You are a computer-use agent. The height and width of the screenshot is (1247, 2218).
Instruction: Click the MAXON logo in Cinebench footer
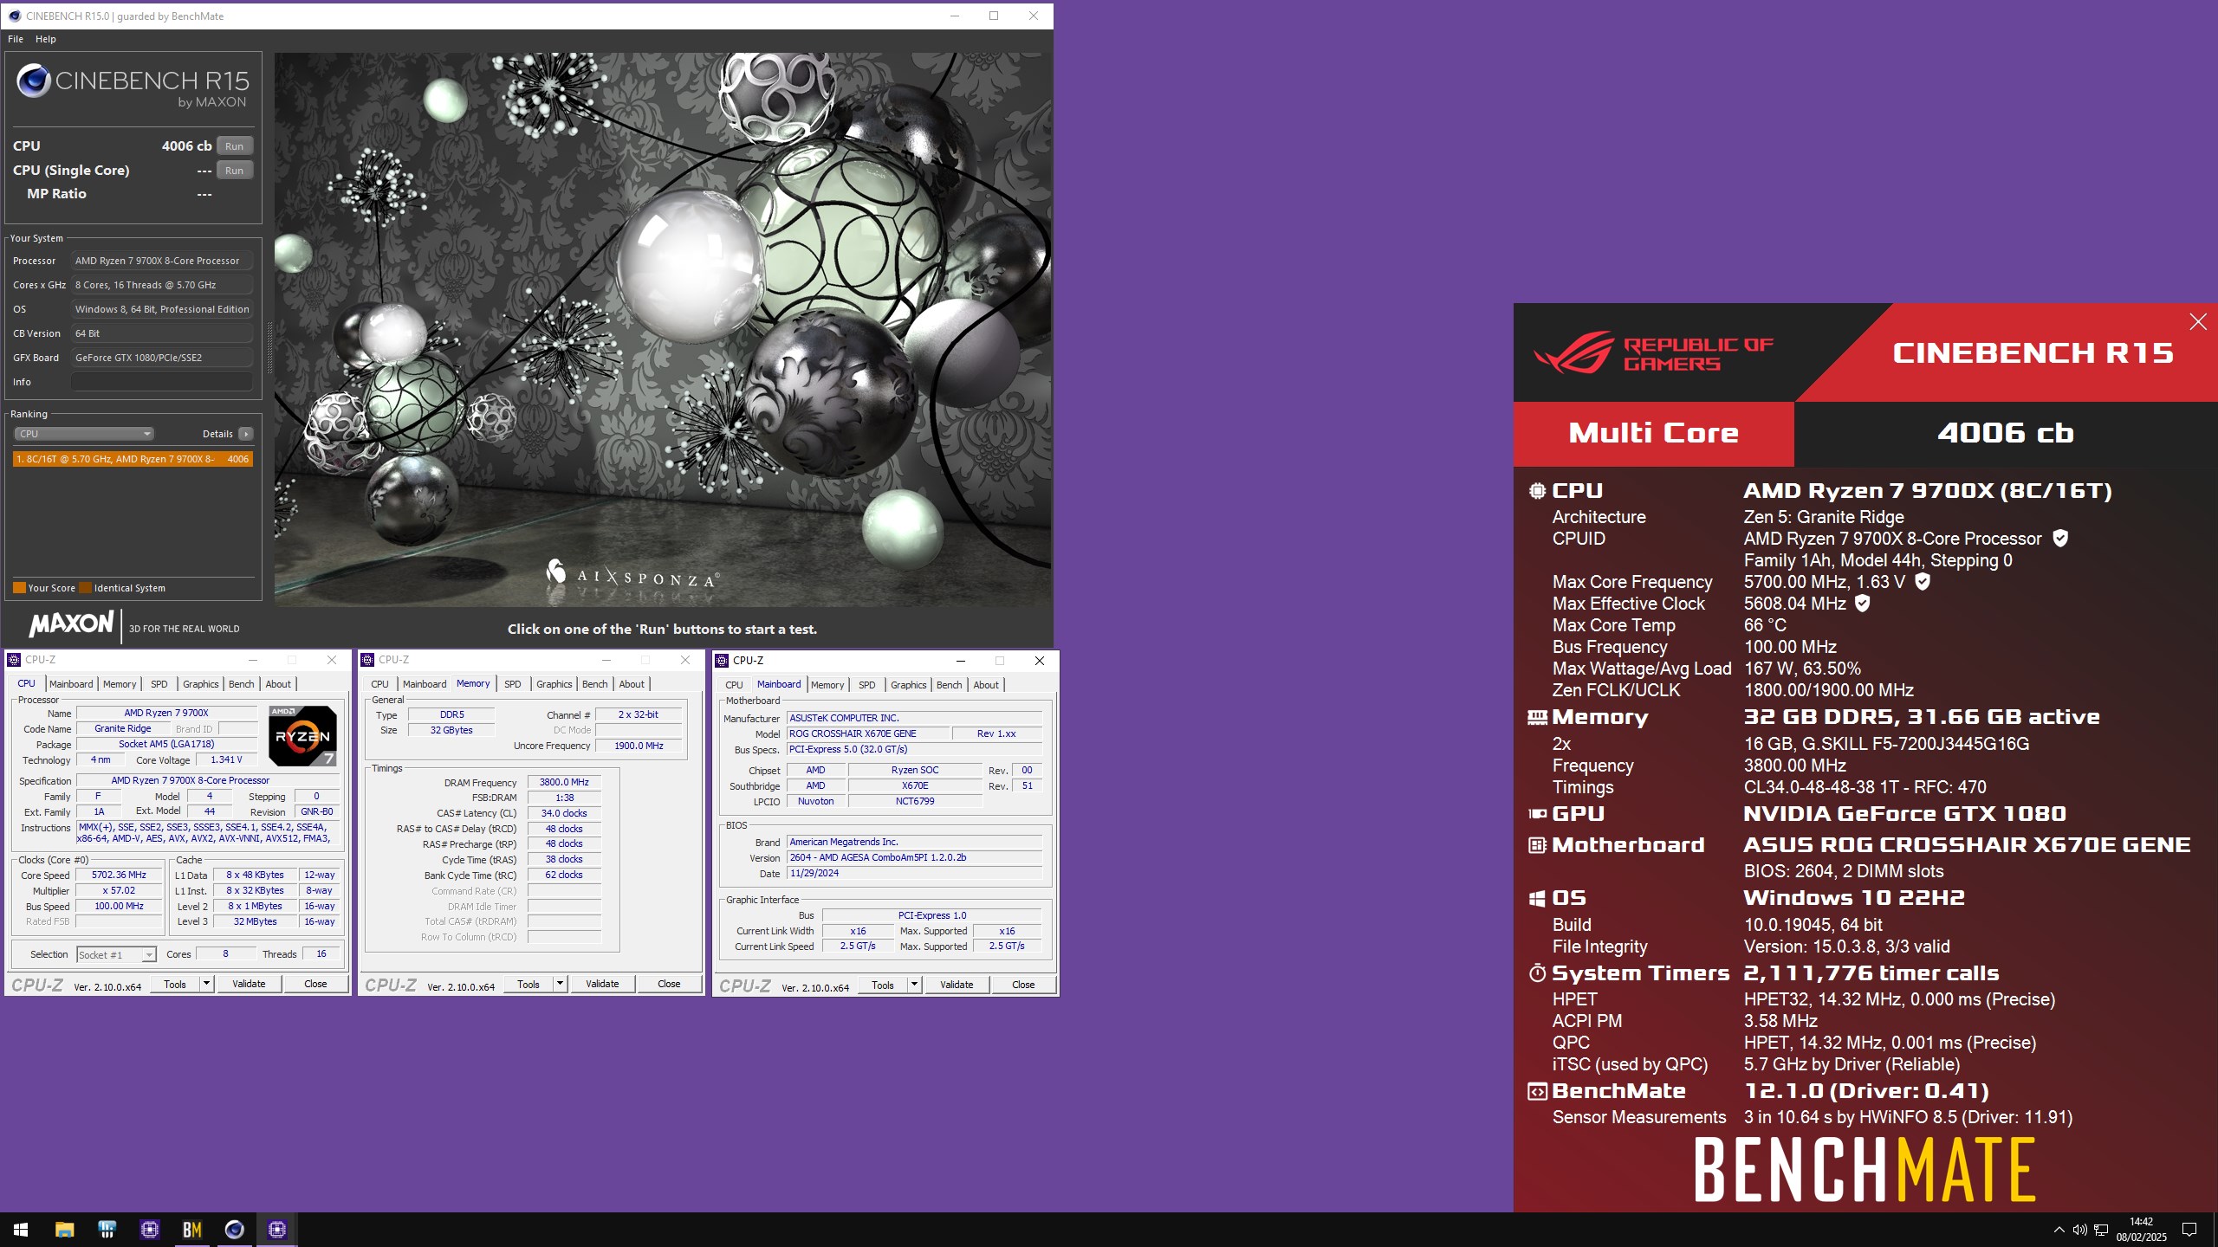pos(72,623)
